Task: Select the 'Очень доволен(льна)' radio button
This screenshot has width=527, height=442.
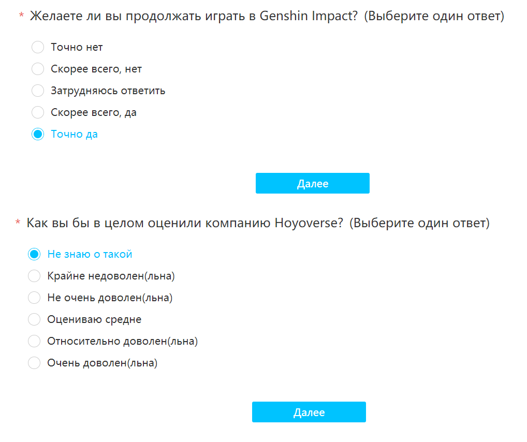Action: 34,363
